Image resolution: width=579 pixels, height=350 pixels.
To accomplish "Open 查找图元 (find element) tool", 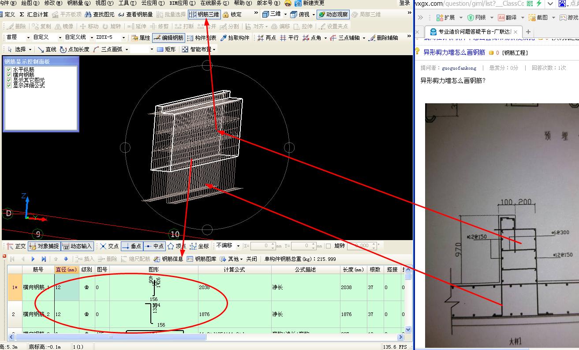I will [x=99, y=14].
